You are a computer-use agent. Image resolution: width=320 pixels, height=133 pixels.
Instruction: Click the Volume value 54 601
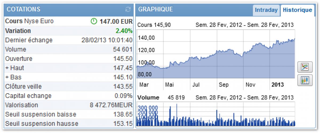pos(123,49)
